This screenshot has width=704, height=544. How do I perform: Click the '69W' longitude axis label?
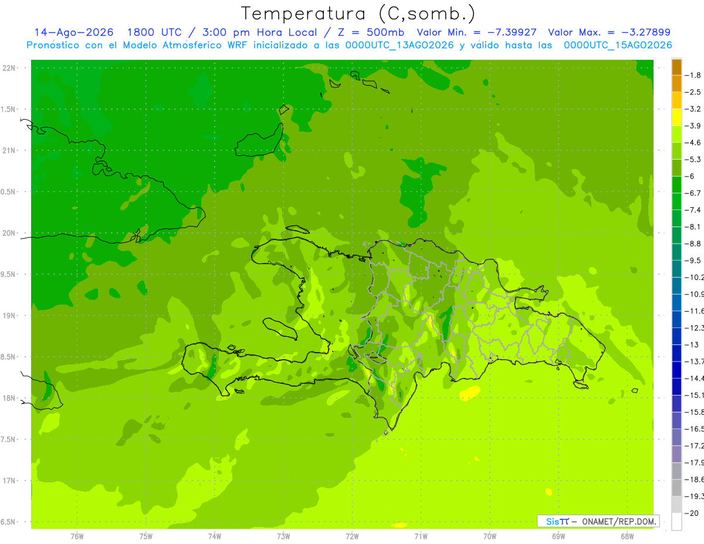[x=559, y=536]
